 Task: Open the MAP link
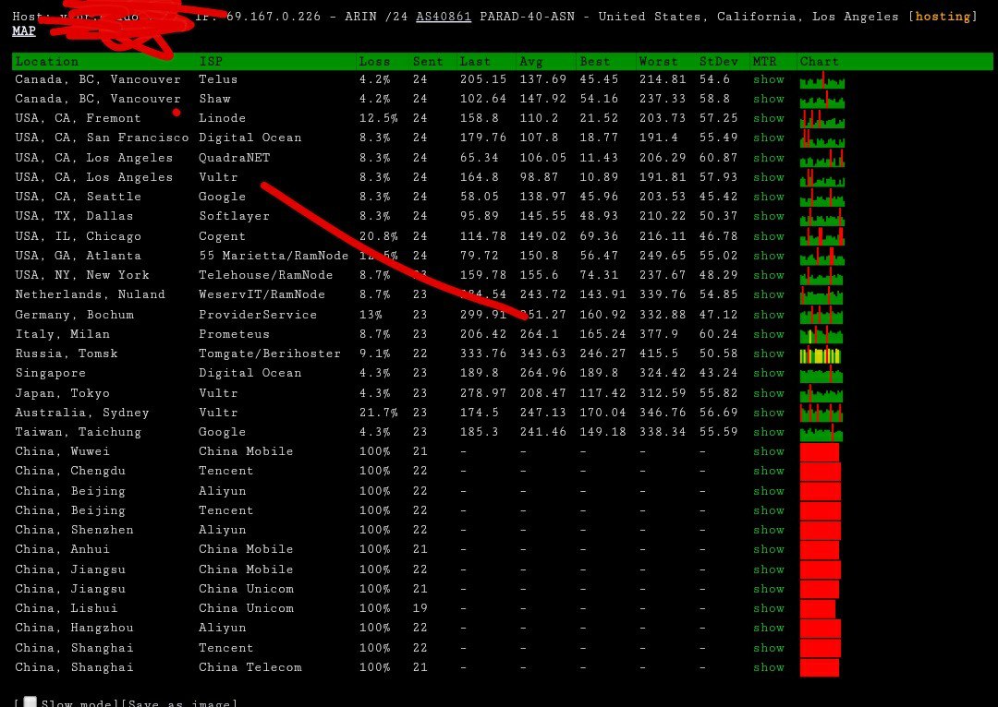point(24,31)
